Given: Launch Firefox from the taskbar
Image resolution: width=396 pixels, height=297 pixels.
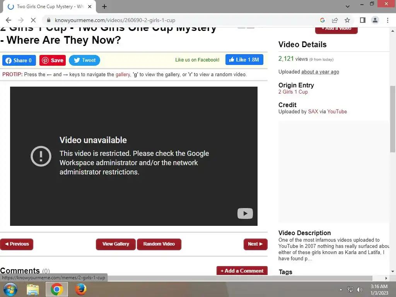Looking at the screenshot, I should pyautogui.click(x=81, y=289).
